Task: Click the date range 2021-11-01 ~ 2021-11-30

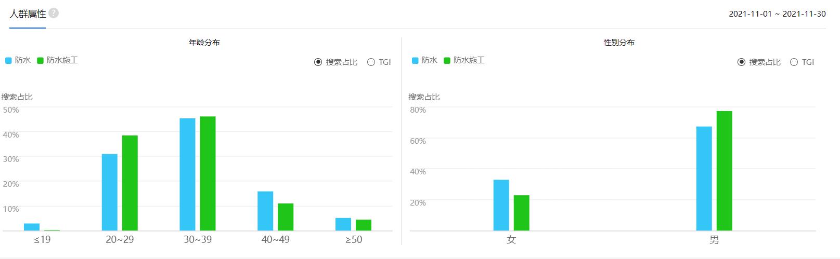Action: click(x=777, y=14)
